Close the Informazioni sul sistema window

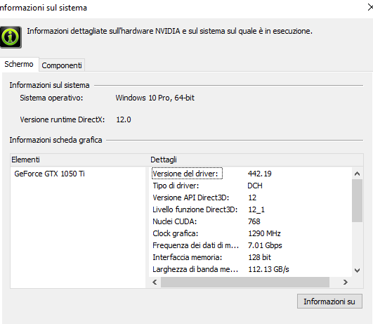(x=370, y=8)
